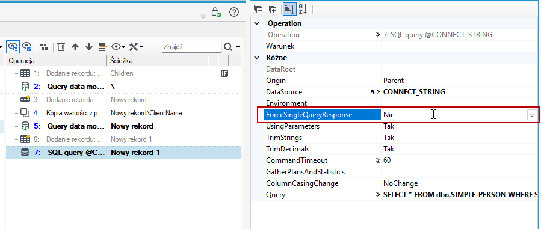Click the Operacja column header

(56, 61)
